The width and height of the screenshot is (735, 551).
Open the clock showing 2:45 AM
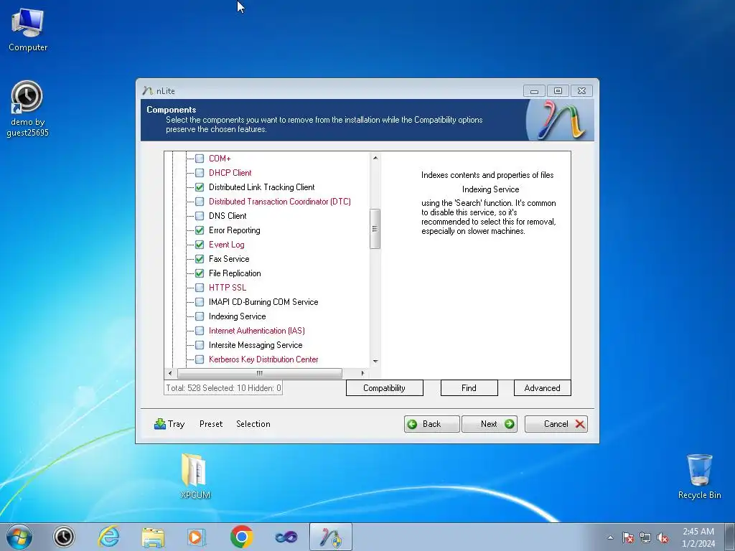(x=698, y=537)
